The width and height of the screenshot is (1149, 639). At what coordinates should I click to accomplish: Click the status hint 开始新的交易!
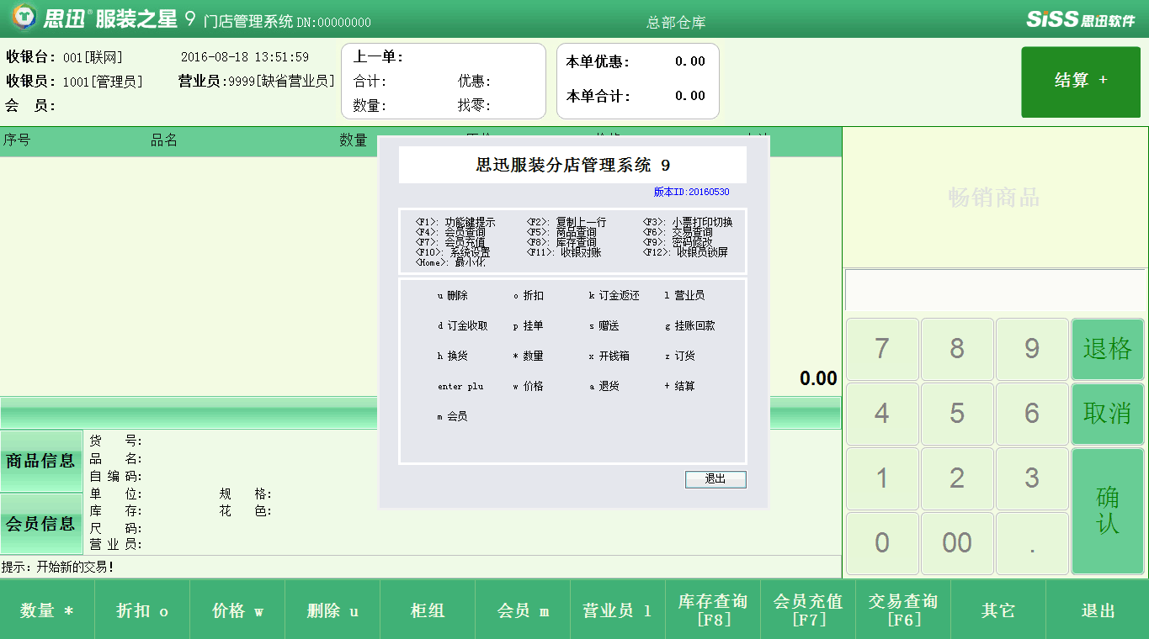click(x=75, y=568)
